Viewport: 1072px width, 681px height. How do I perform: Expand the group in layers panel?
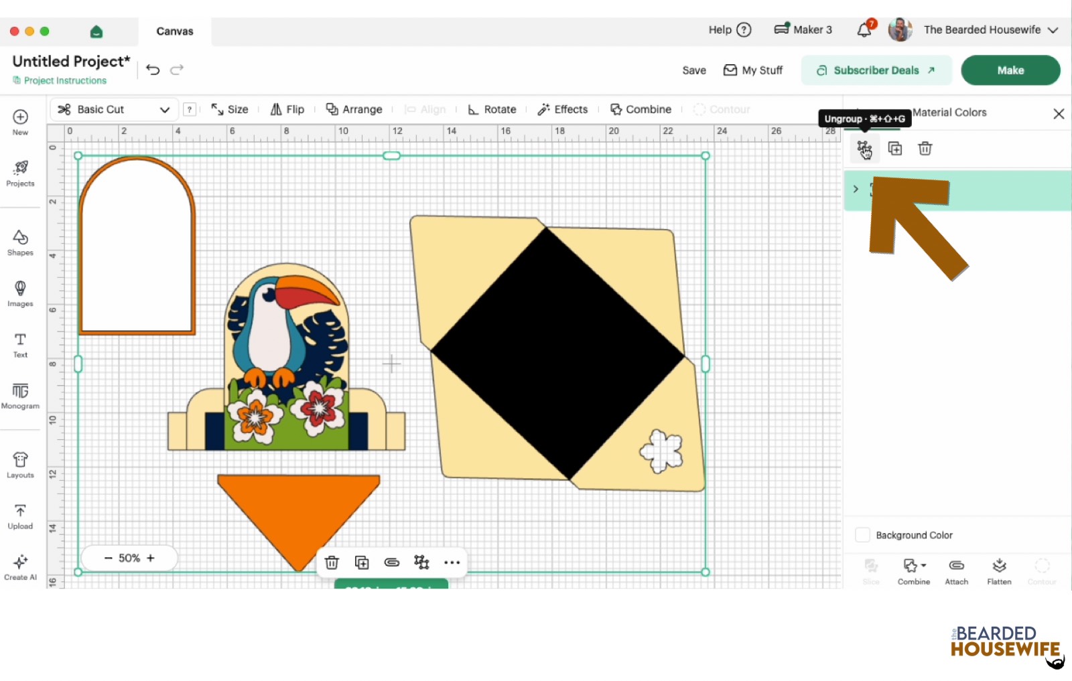[856, 190]
